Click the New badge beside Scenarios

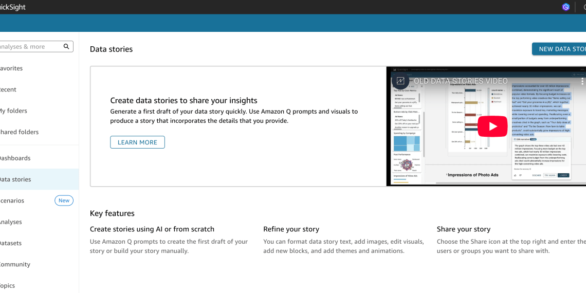tap(64, 200)
